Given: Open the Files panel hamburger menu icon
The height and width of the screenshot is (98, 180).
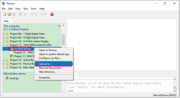Looking at the screenshot, I should (x=59, y=26).
